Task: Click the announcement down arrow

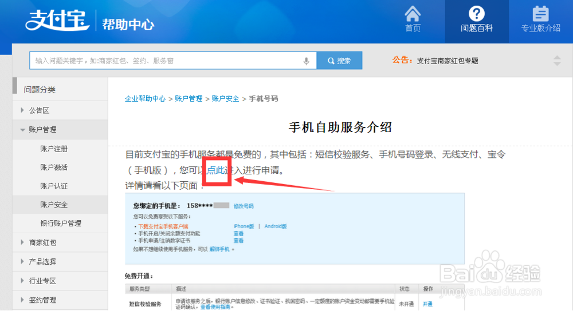Action: tap(557, 64)
